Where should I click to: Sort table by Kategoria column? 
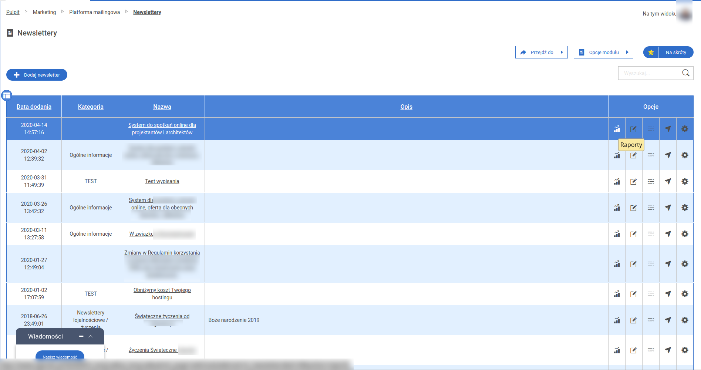click(91, 107)
